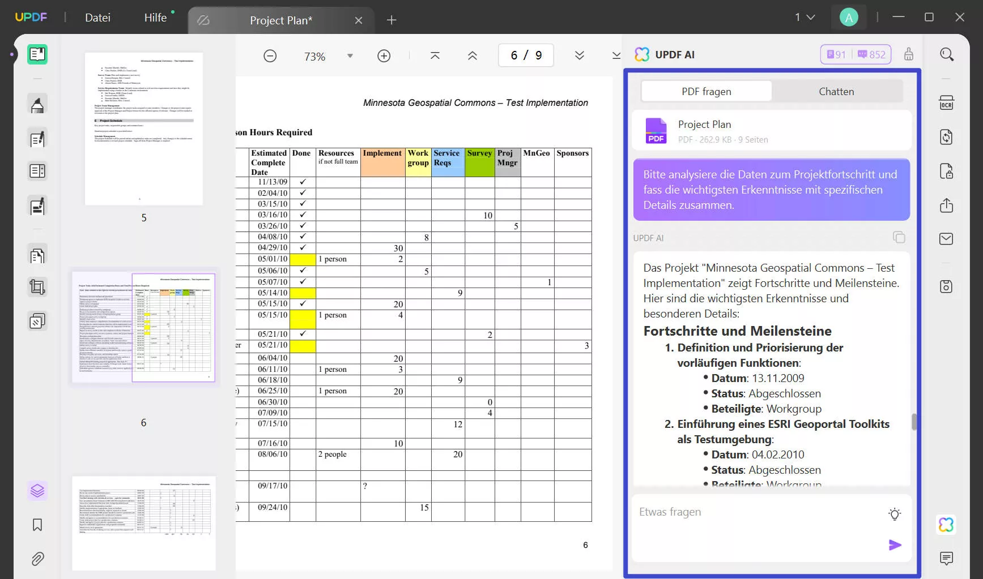Viewport: 983px width, 579px height.
Task: Open the Search tool
Action: click(x=947, y=54)
